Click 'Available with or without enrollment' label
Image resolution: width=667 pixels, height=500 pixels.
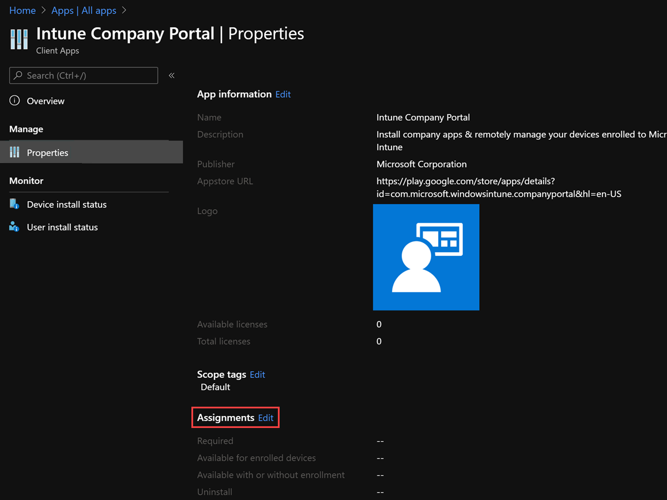(271, 475)
